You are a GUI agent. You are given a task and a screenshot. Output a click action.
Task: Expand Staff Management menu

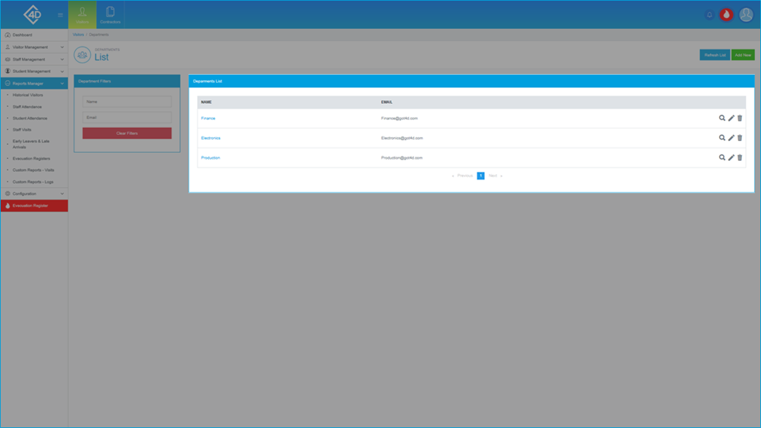click(34, 59)
